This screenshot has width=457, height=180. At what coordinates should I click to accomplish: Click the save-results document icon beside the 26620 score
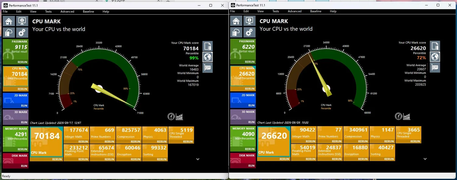[435, 46]
